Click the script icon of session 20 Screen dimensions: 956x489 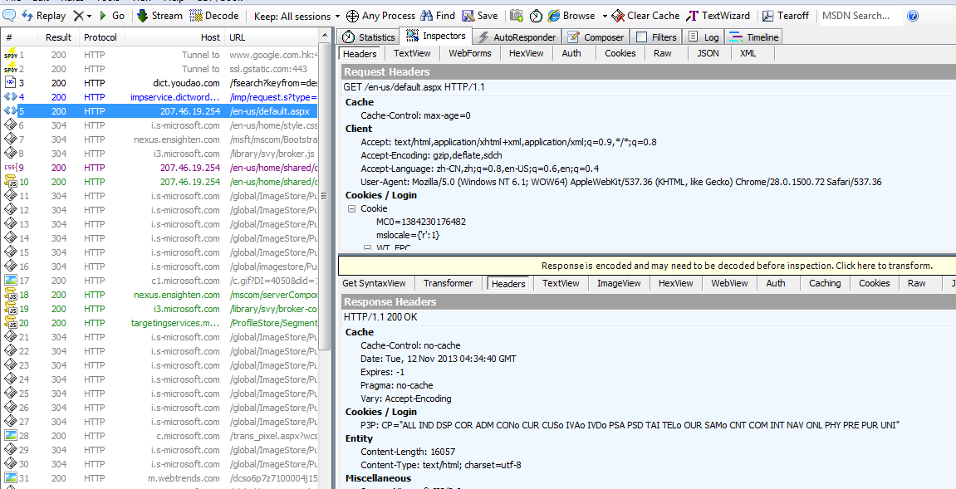point(11,323)
